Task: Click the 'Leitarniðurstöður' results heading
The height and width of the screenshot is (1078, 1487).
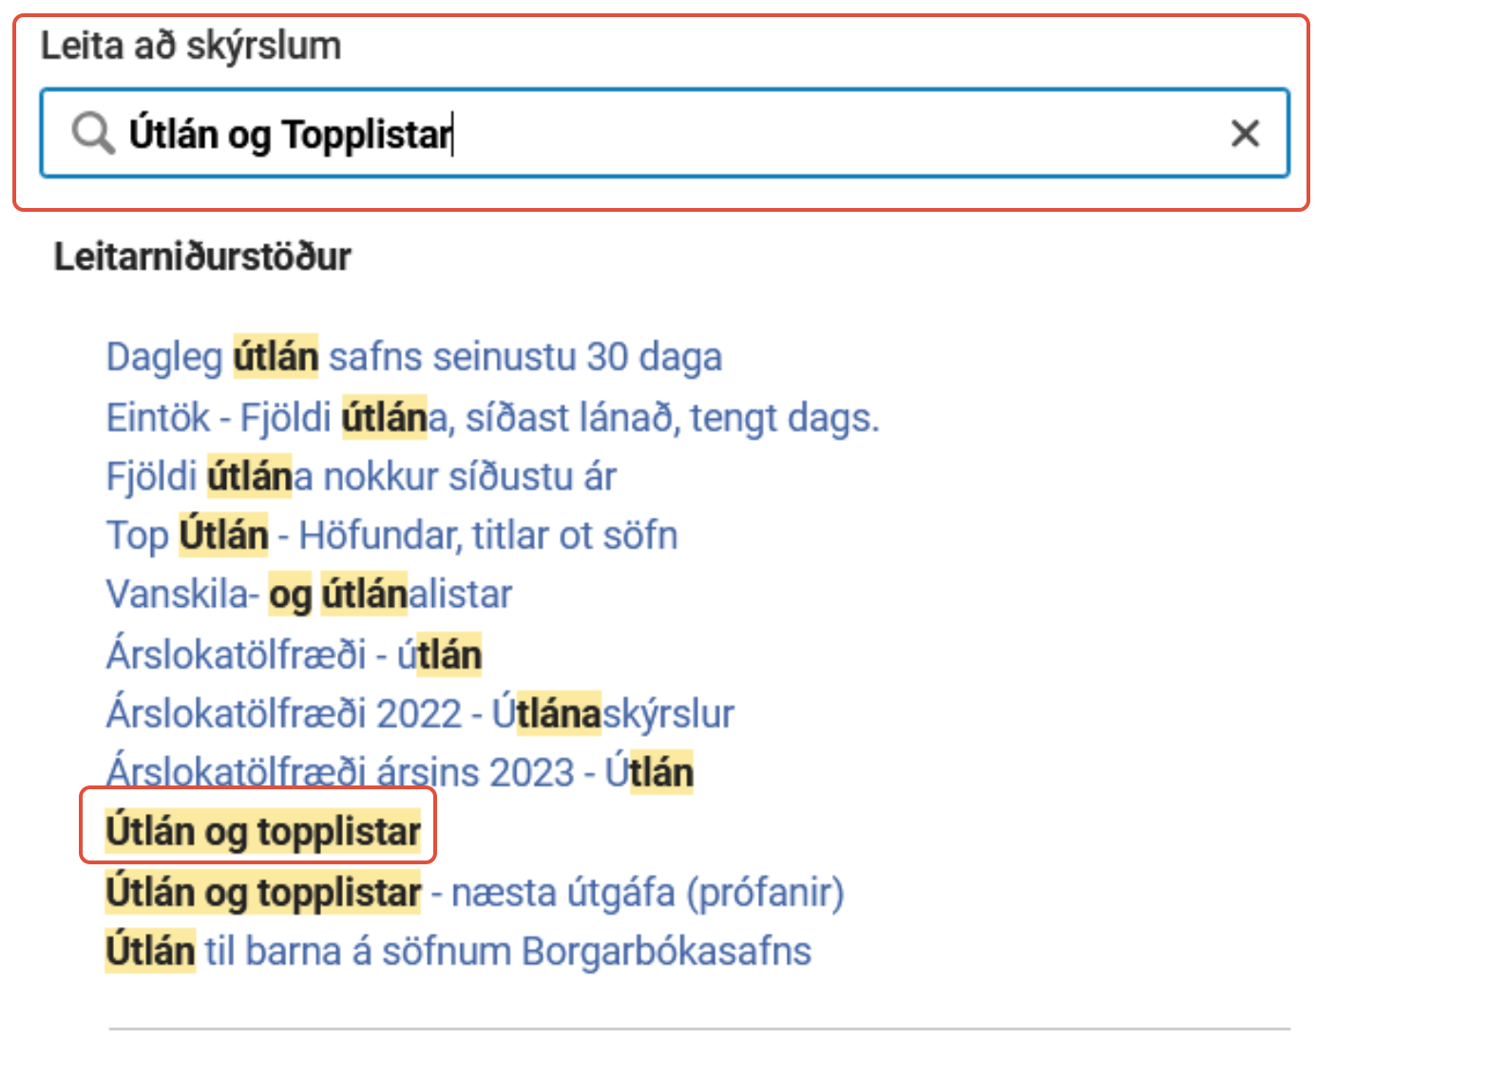Action: [x=202, y=256]
